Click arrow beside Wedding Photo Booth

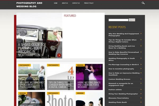coord(141,102)
